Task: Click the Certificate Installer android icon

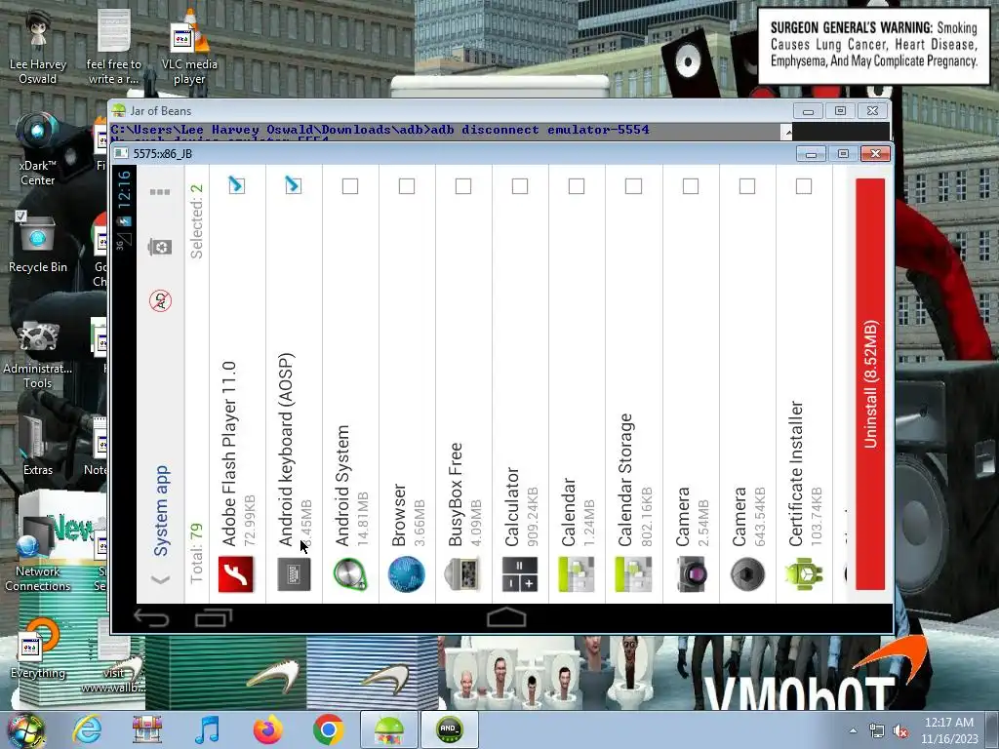Action: coord(804,573)
